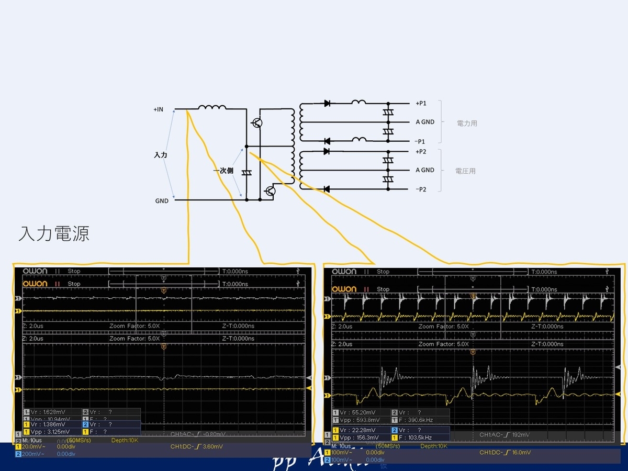Click the inductor on the −P1 output line
The width and height of the screenshot is (628, 471).
[x=358, y=139]
